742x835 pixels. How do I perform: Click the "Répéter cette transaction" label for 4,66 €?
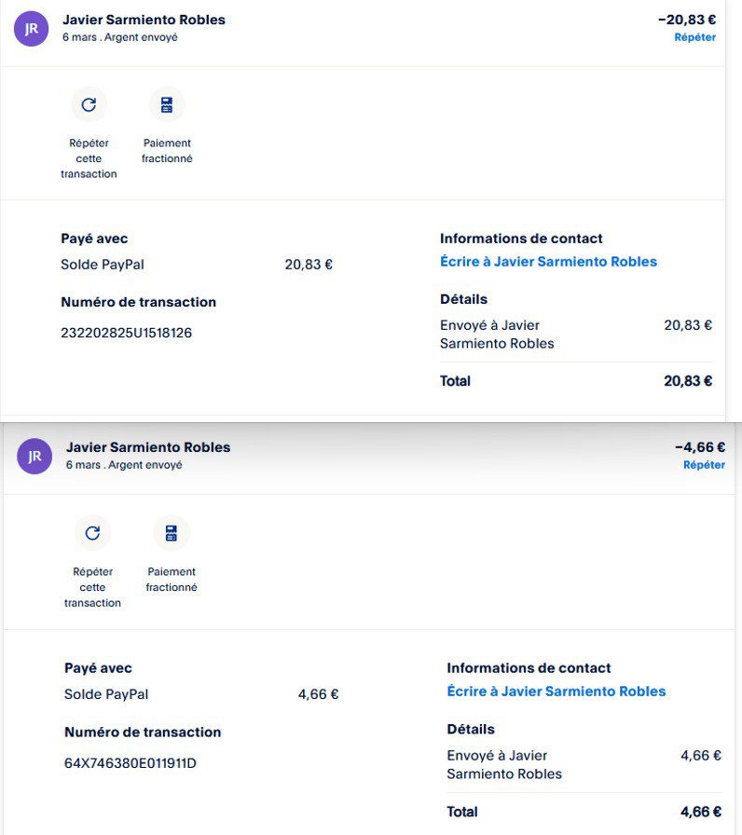coord(92,587)
